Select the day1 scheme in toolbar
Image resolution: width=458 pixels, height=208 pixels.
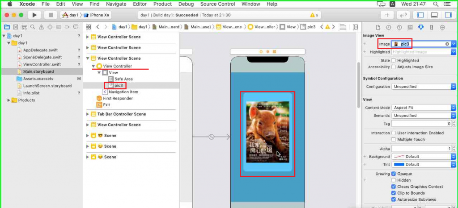pyautogui.click(x=71, y=15)
